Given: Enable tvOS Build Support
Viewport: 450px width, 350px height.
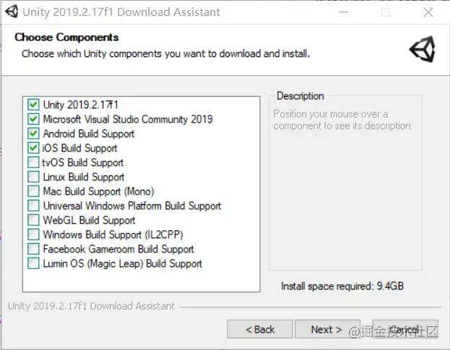Looking at the screenshot, I should tap(34, 162).
